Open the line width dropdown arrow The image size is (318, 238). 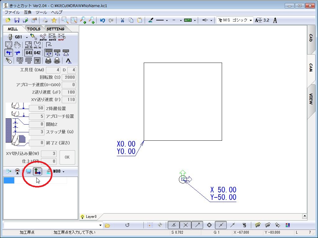[181, 20]
